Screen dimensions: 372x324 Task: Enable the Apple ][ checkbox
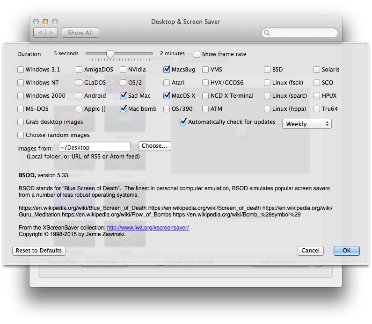tap(79, 109)
